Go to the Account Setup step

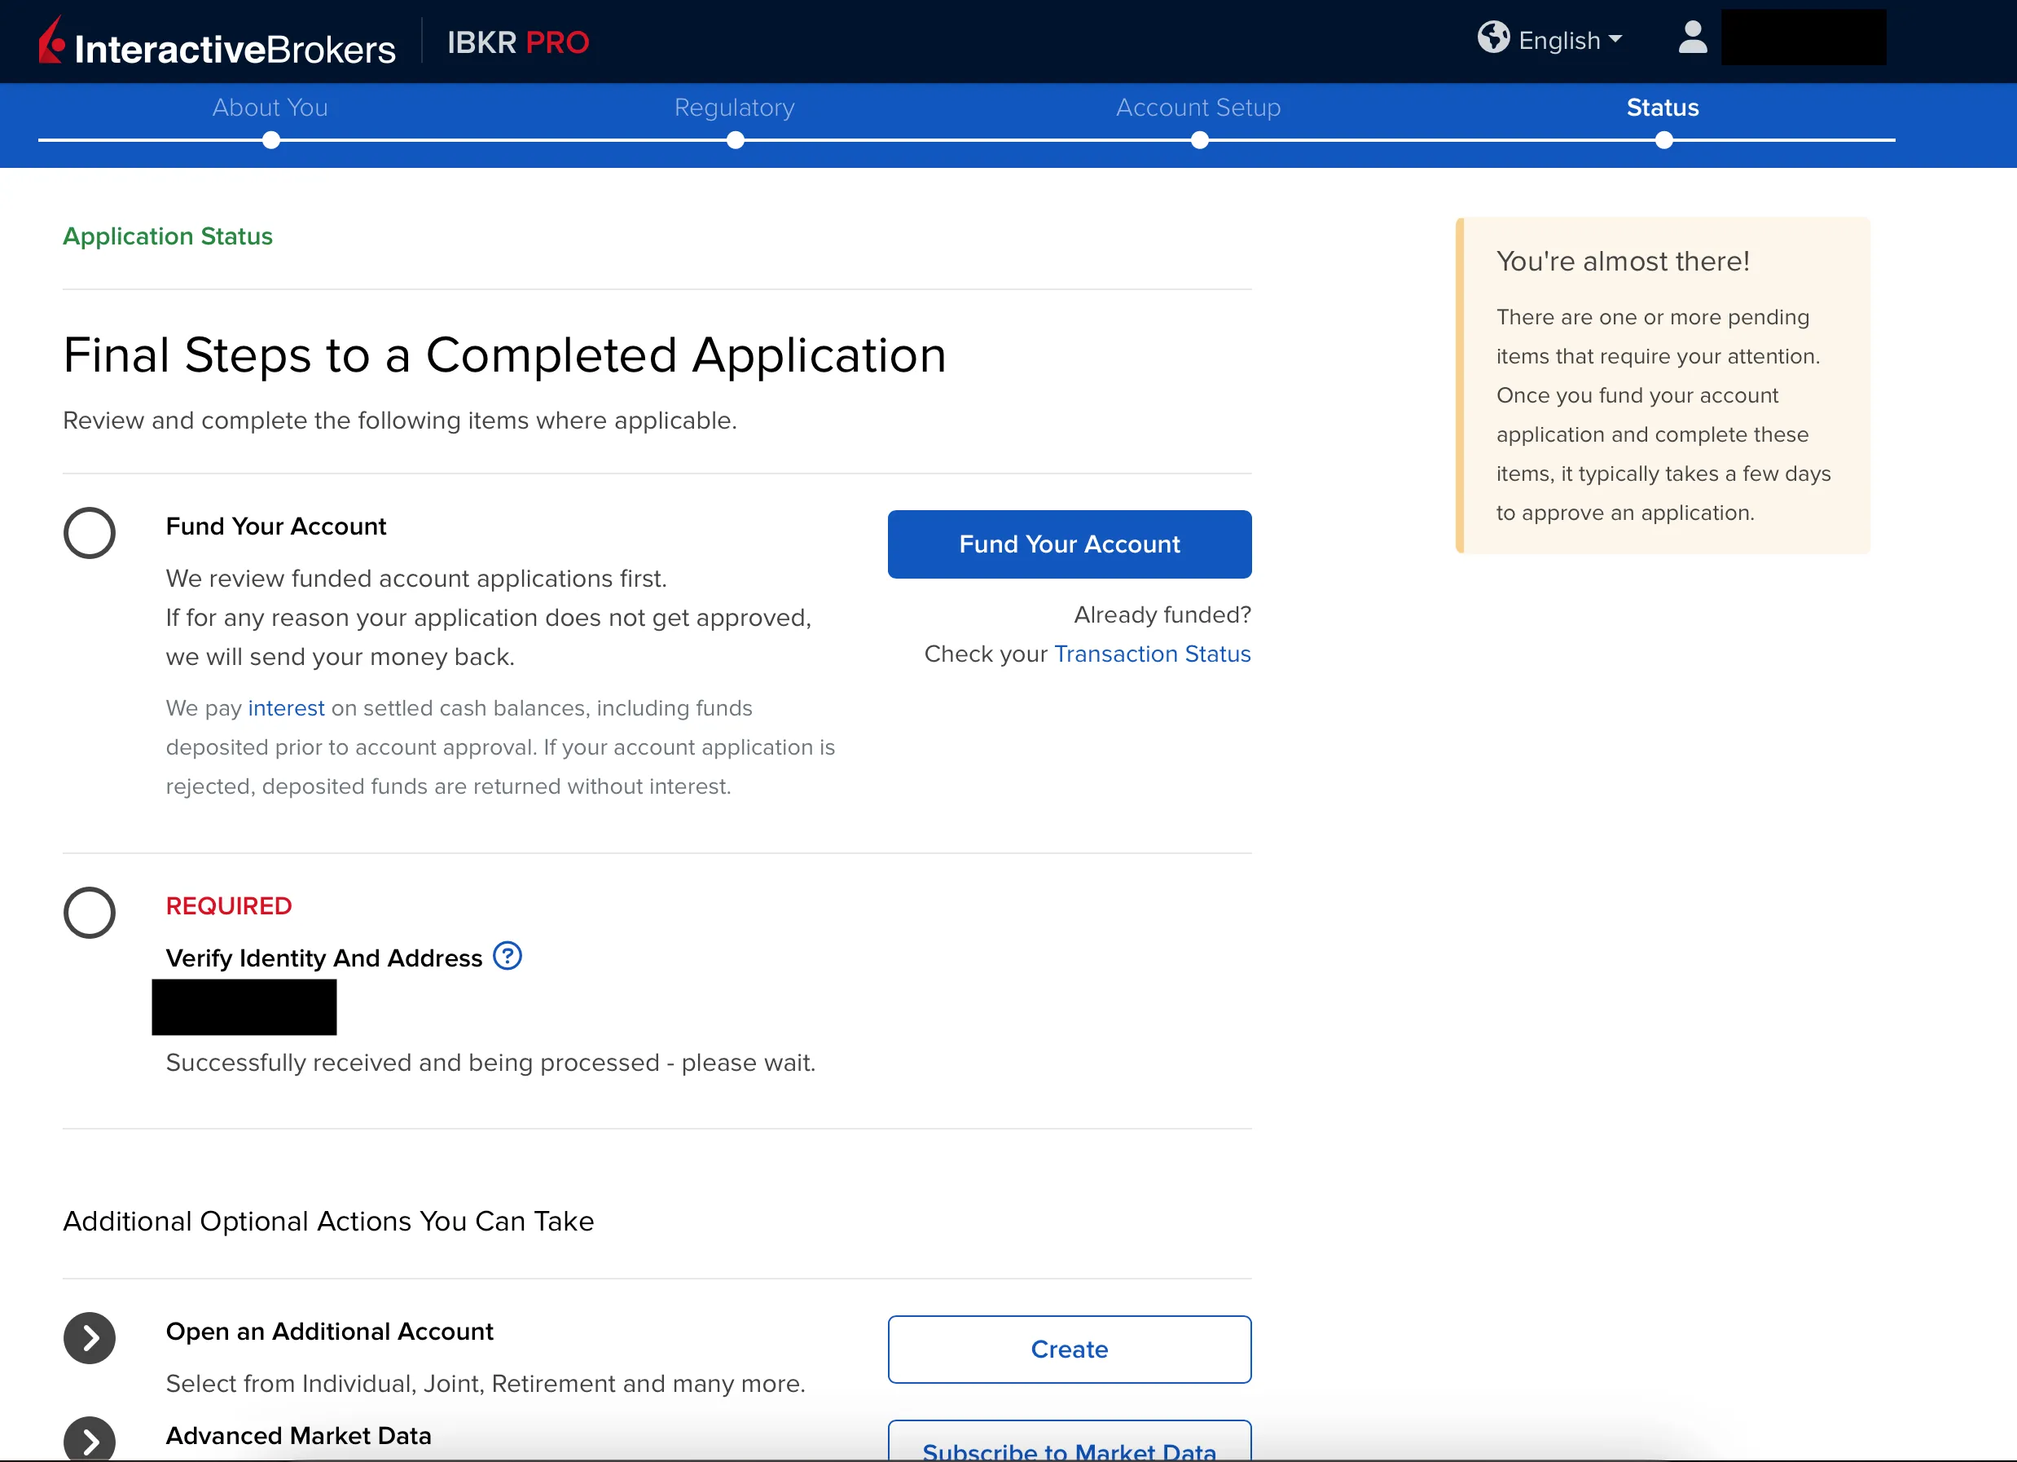[x=1199, y=108]
